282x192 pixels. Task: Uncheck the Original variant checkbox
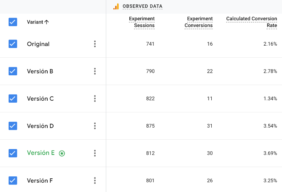tap(13, 44)
